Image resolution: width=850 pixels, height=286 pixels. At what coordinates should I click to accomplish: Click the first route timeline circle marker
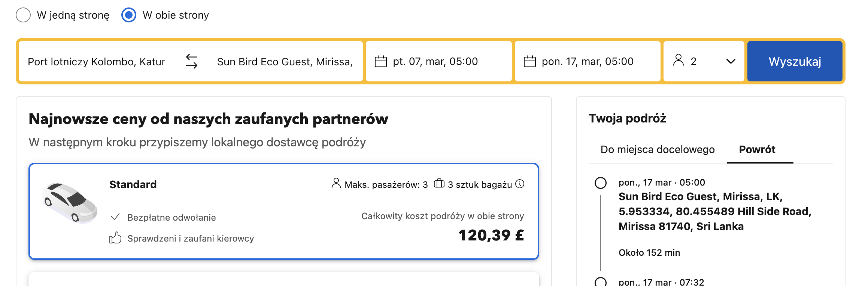click(x=601, y=183)
